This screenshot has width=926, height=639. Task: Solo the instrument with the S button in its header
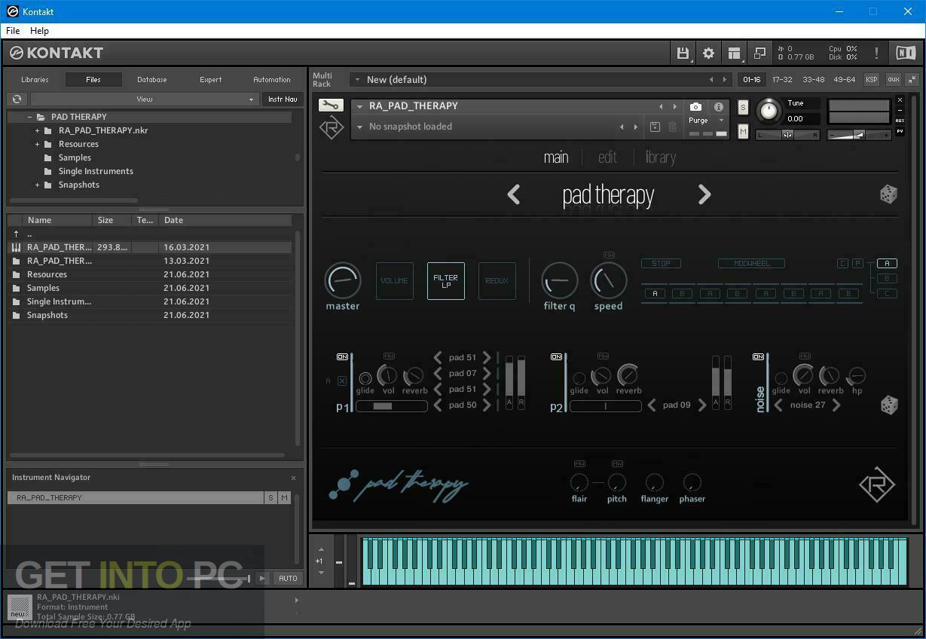click(x=743, y=108)
